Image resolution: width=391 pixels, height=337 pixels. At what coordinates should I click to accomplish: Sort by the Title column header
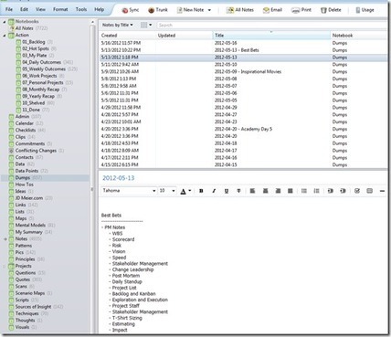tap(271, 36)
